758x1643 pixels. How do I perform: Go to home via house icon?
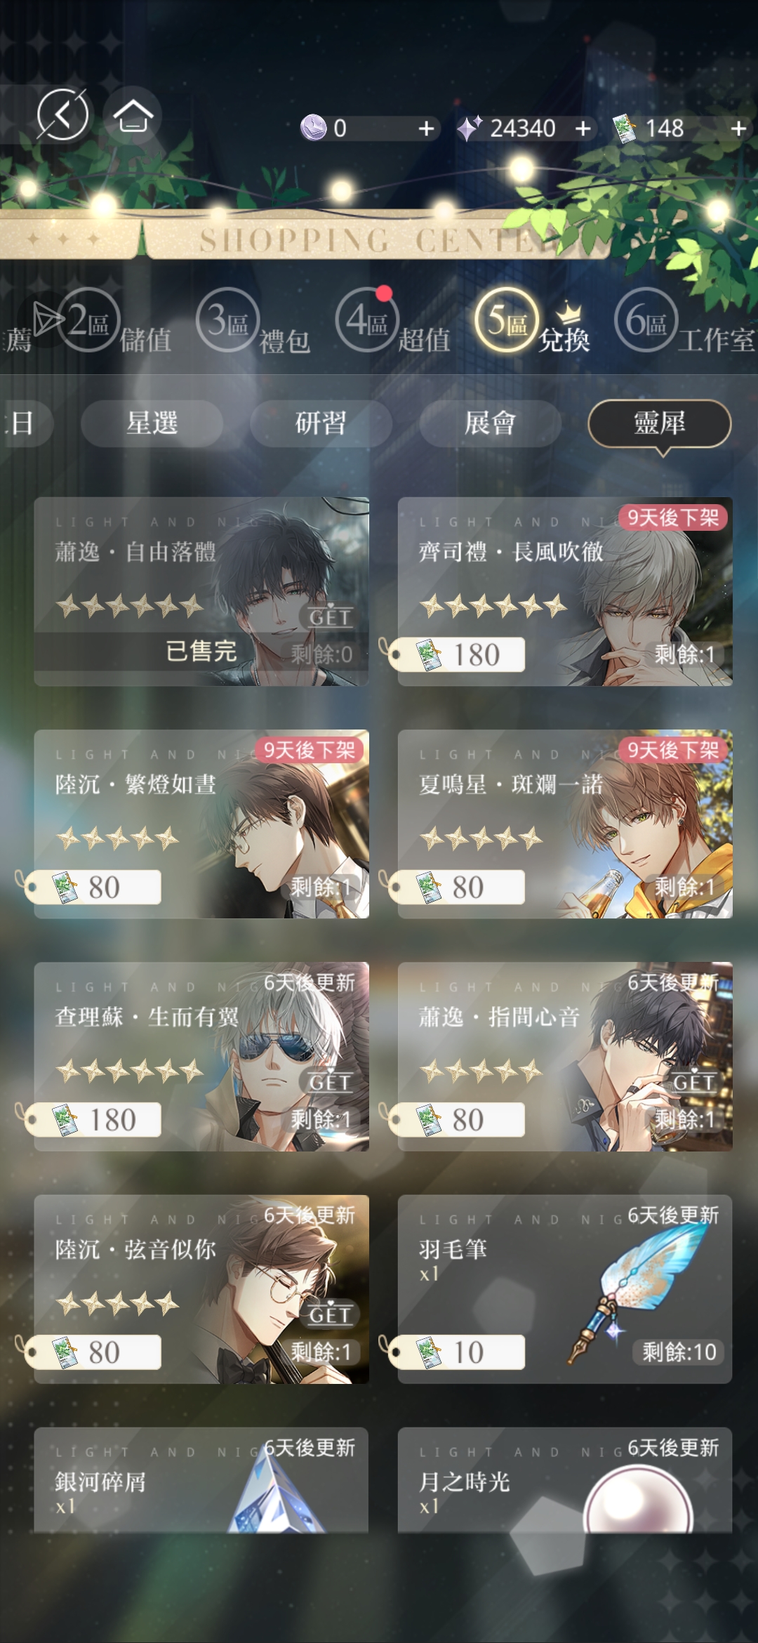[x=133, y=115]
